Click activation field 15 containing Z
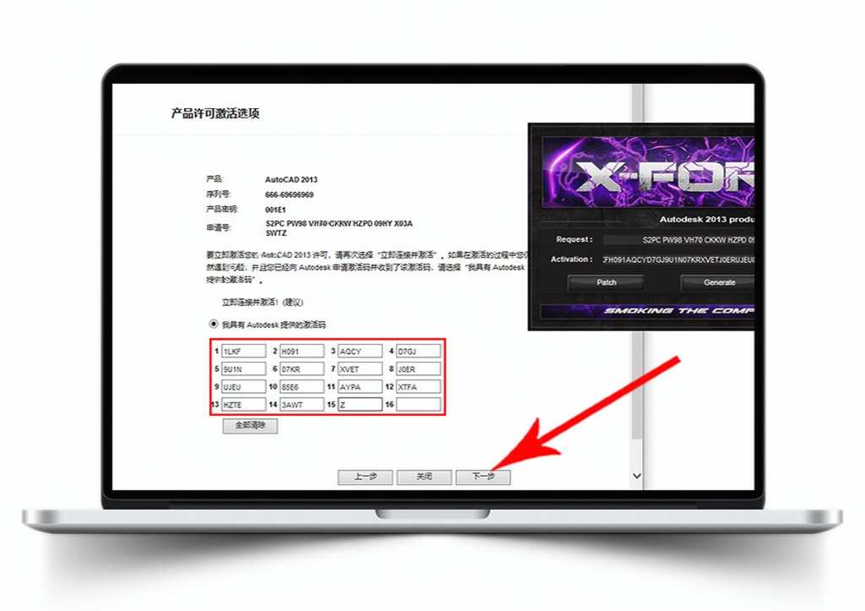The image size is (865, 611). (360, 405)
